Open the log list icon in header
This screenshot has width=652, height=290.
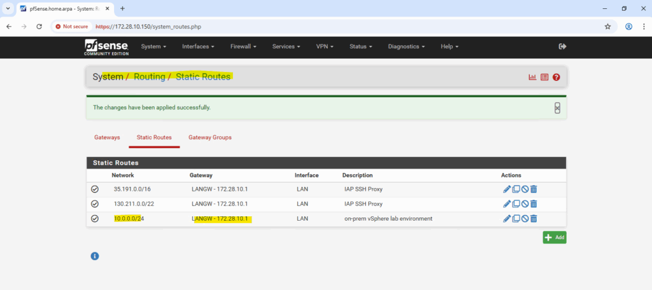544,77
